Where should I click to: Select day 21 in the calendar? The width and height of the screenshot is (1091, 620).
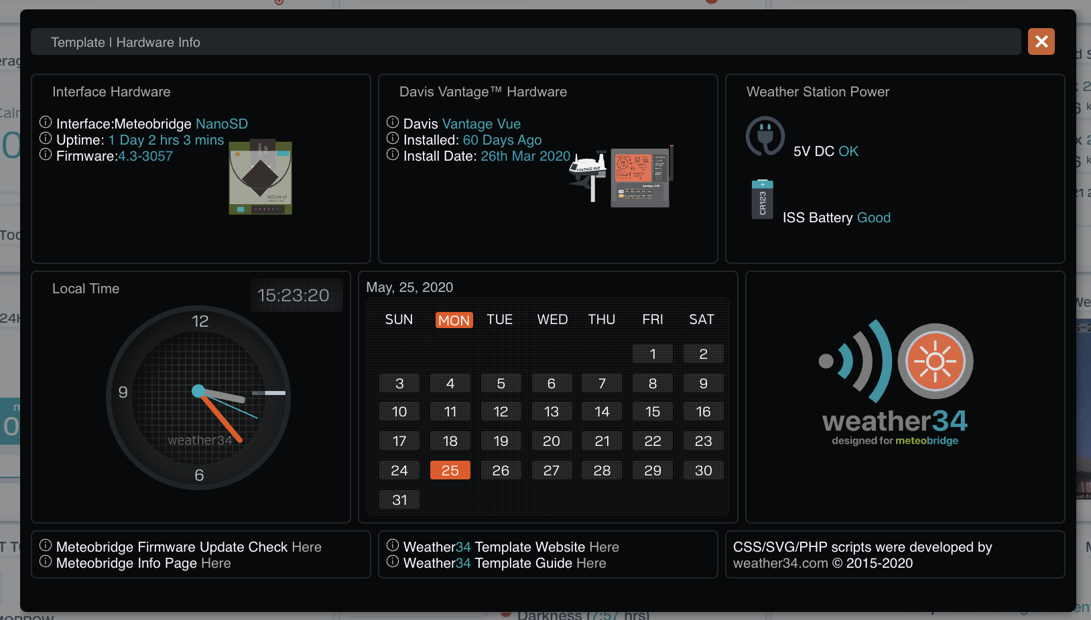pos(602,441)
